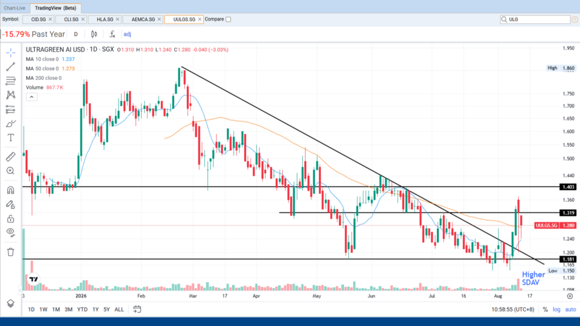Viewport: 580px width, 326px height.
Task: Click the search magnifier icon
Action: click(x=504, y=19)
